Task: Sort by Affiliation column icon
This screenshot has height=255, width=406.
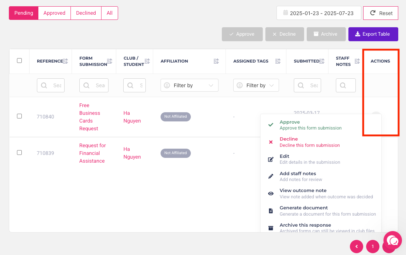Action: click(x=216, y=61)
